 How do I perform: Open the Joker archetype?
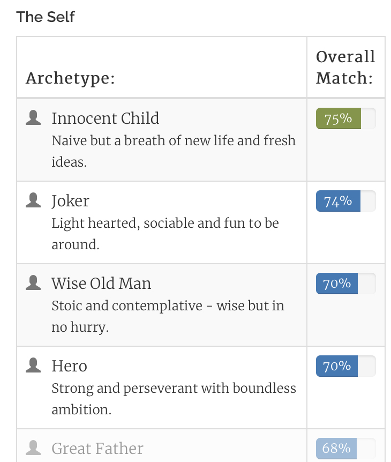coord(70,201)
